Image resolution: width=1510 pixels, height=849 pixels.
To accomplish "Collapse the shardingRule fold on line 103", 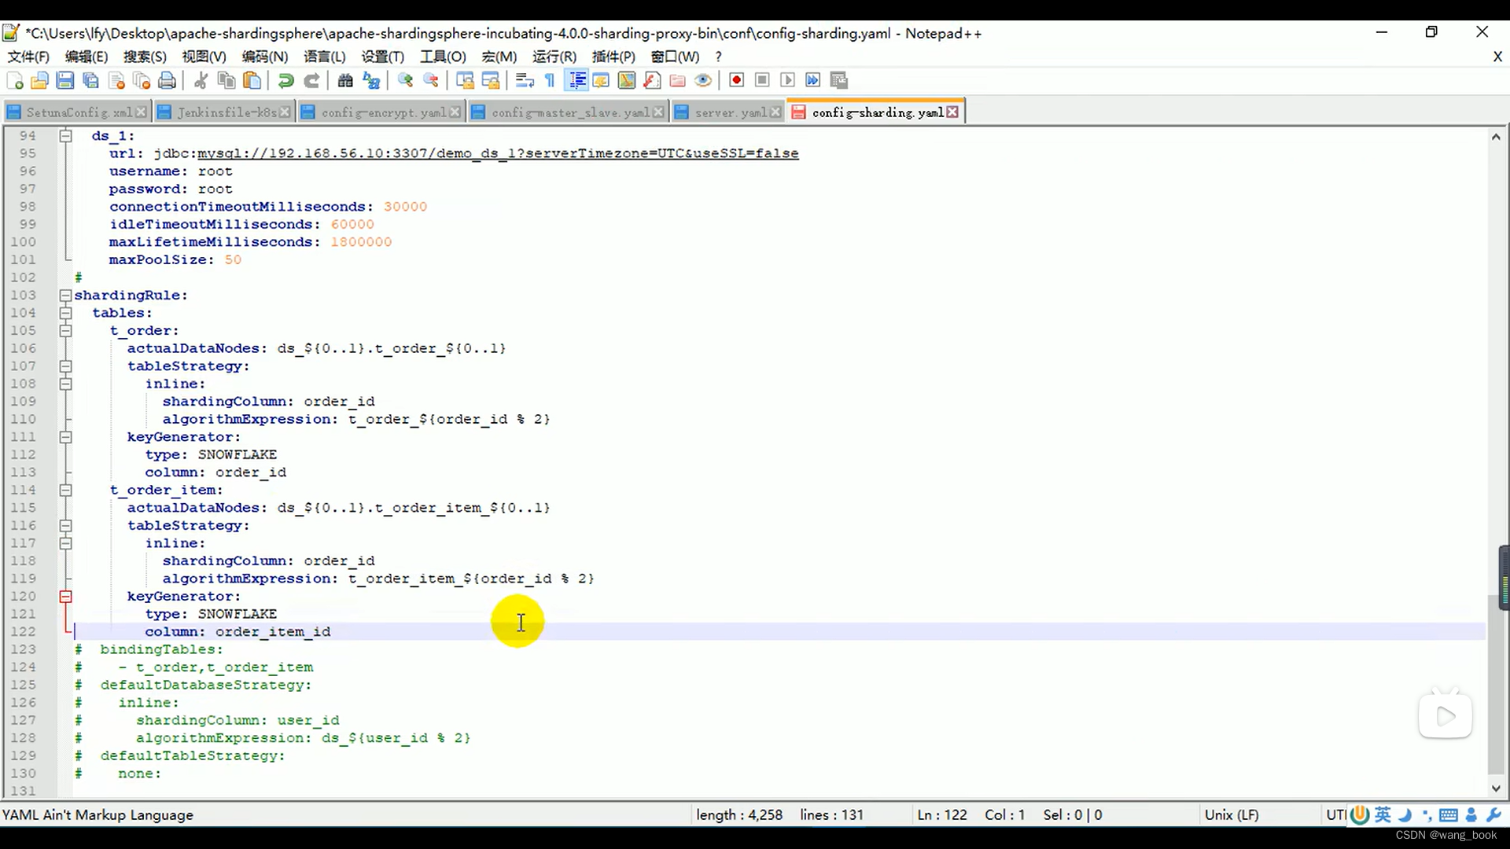I will pos(66,296).
